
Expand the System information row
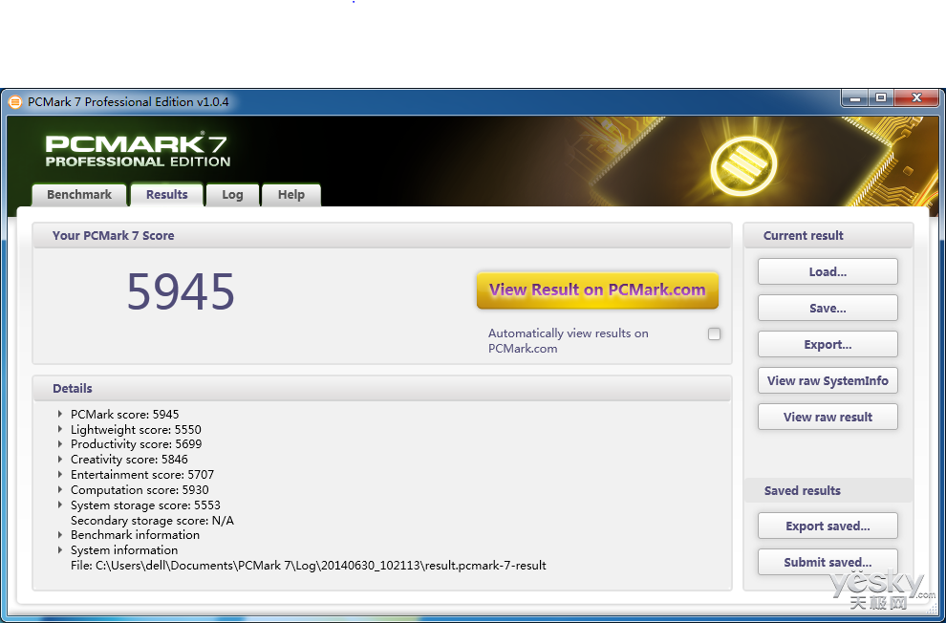tap(60, 550)
